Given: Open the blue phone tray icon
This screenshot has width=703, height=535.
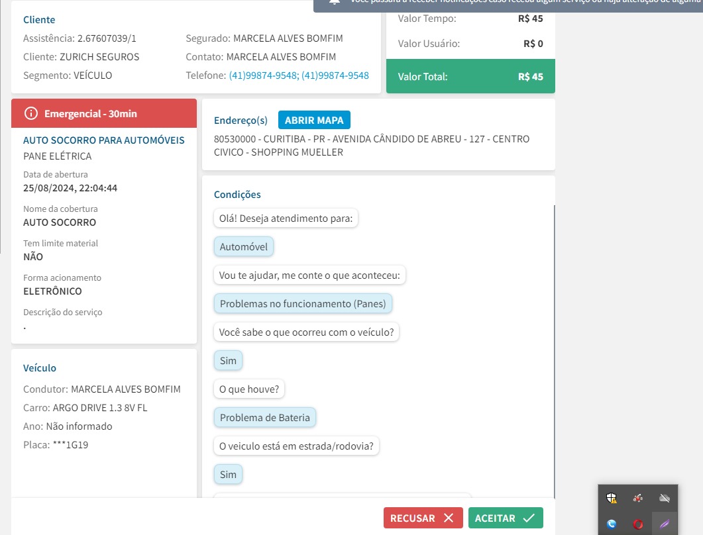Looking at the screenshot, I should (x=612, y=524).
